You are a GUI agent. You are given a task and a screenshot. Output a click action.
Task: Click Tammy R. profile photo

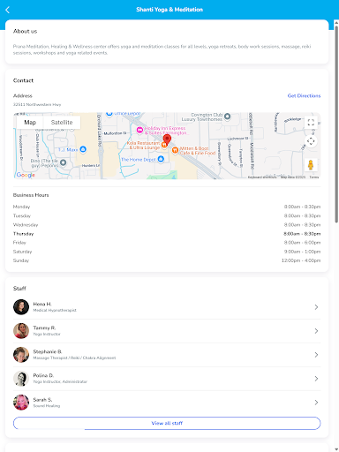[21, 331]
